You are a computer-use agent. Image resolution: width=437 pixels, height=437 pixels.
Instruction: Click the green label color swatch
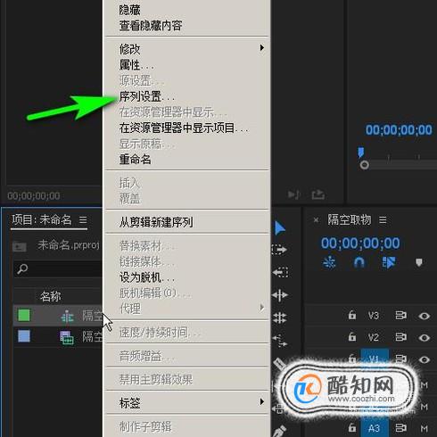[24, 315]
